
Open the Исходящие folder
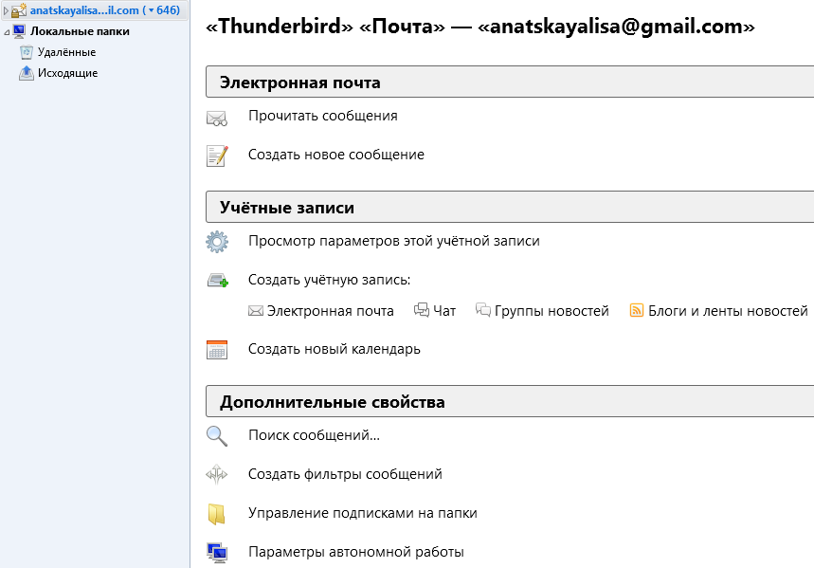(67, 73)
